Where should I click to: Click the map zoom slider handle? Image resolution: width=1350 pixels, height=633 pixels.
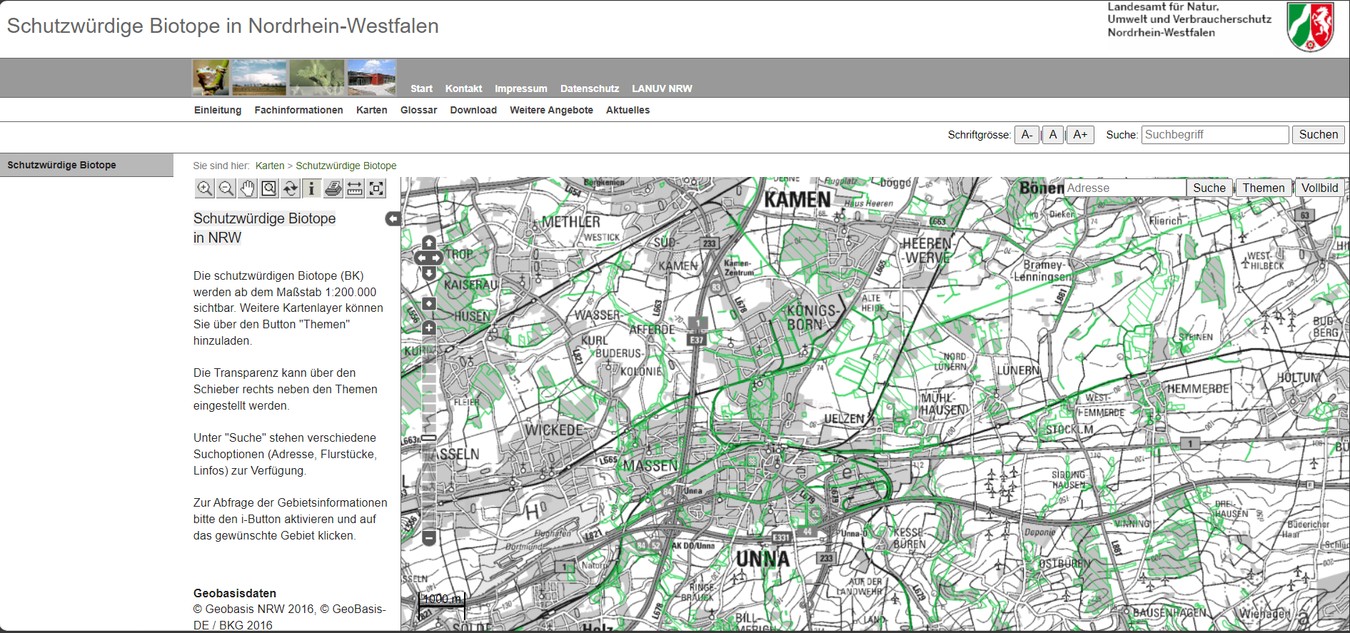pyautogui.click(x=429, y=437)
